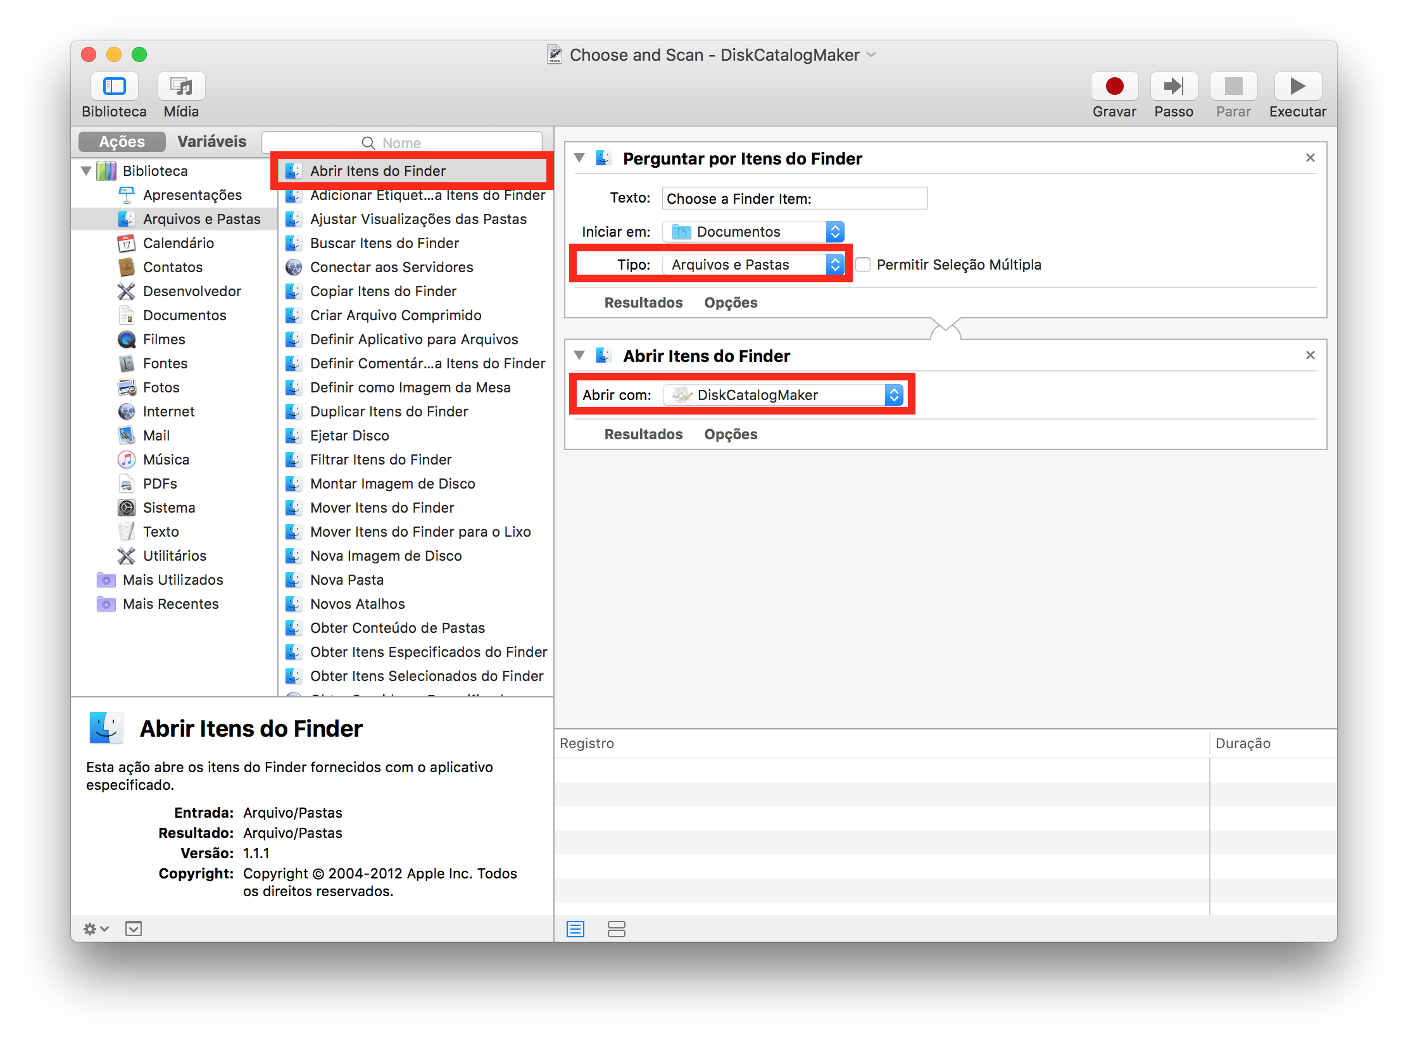Screen dimensions: 1408x1043
Task: Click the Duração column header
Action: click(1273, 743)
